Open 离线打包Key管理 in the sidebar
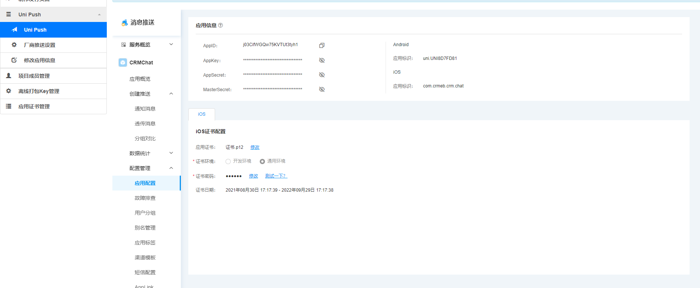Viewport: 700px width, 288px height. pyautogui.click(x=54, y=91)
